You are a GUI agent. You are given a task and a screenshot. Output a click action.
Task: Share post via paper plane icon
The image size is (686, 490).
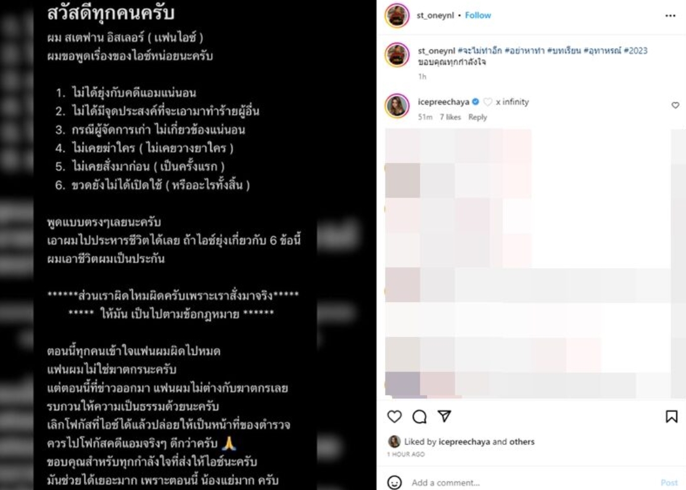point(444,416)
